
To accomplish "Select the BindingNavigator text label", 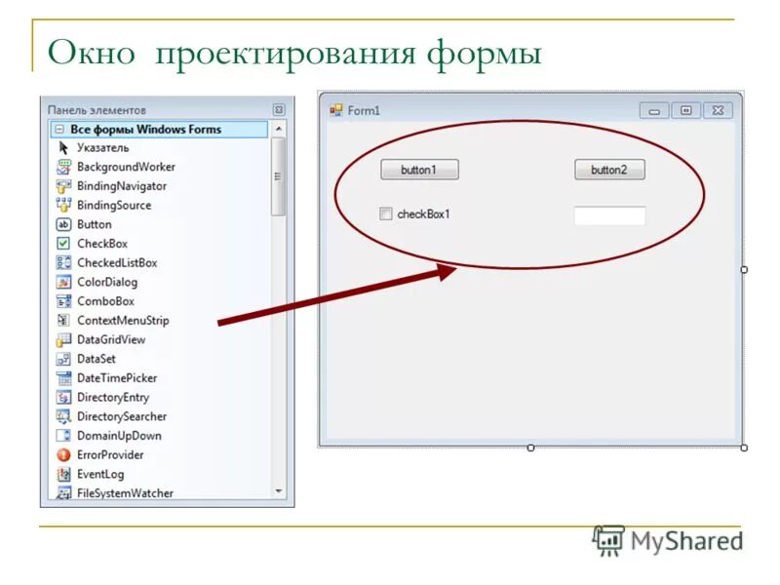I will click(x=122, y=186).
